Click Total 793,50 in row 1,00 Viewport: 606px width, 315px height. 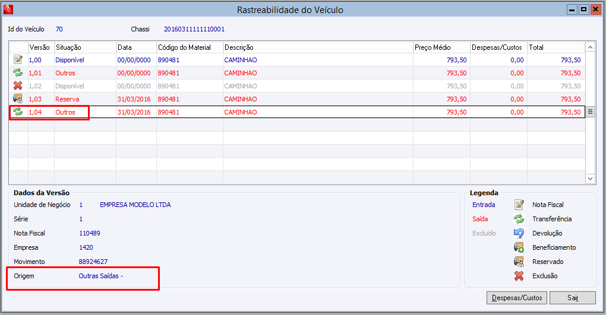point(570,60)
